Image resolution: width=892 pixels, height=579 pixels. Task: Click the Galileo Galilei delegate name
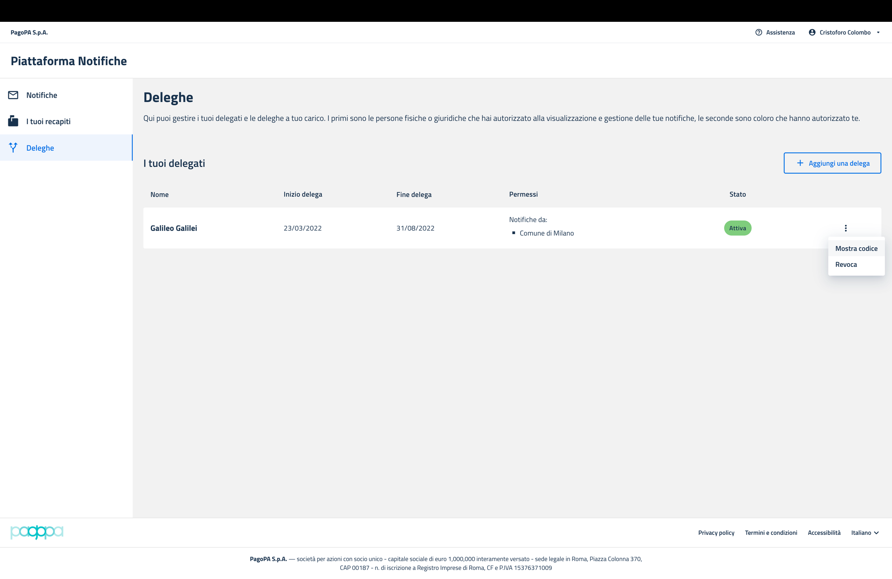click(x=174, y=228)
